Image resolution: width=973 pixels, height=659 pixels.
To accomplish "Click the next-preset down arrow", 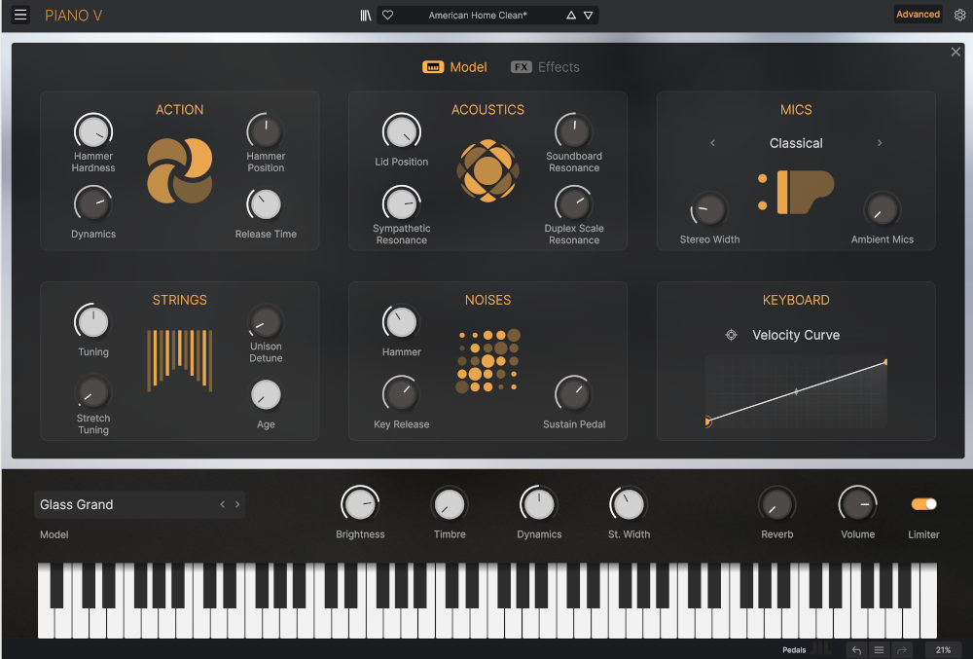I will [590, 16].
